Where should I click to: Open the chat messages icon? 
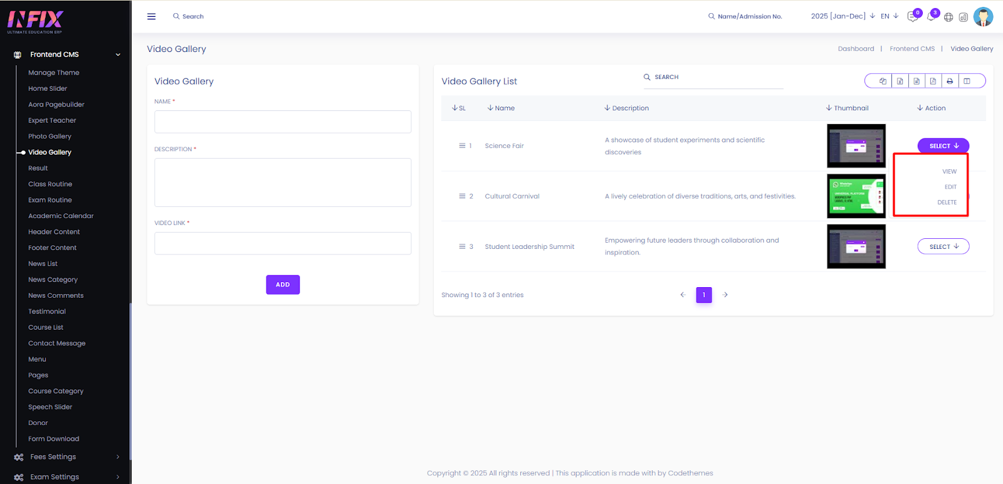(912, 17)
